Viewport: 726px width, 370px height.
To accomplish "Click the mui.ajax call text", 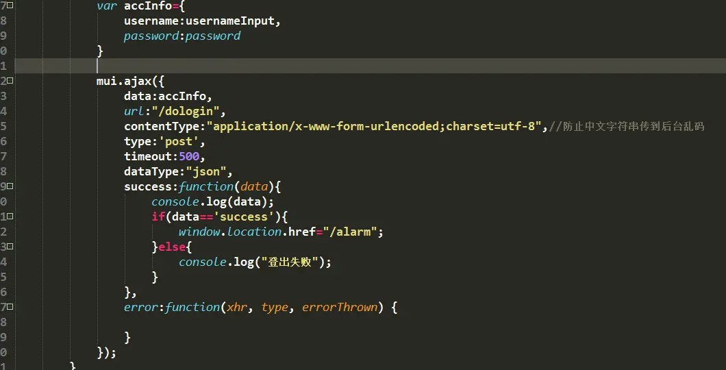I will coord(123,82).
